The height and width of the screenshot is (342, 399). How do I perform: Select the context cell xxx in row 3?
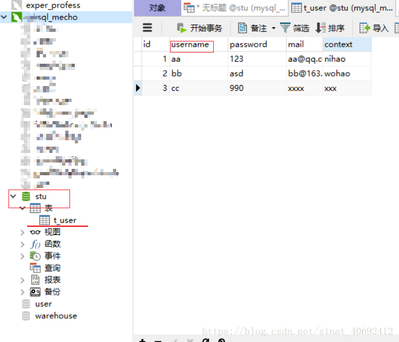tap(347, 88)
